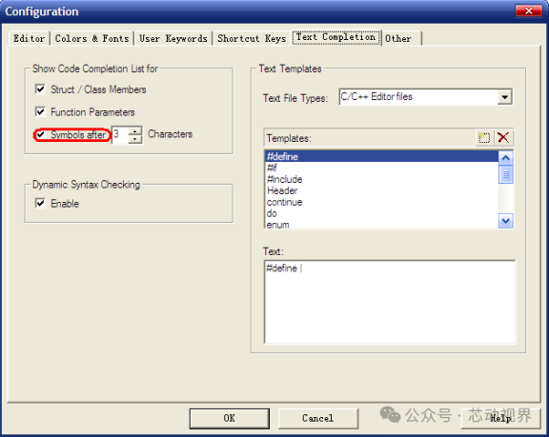The image size is (549, 437).
Task: Select the #define template entry
Action: point(381,156)
